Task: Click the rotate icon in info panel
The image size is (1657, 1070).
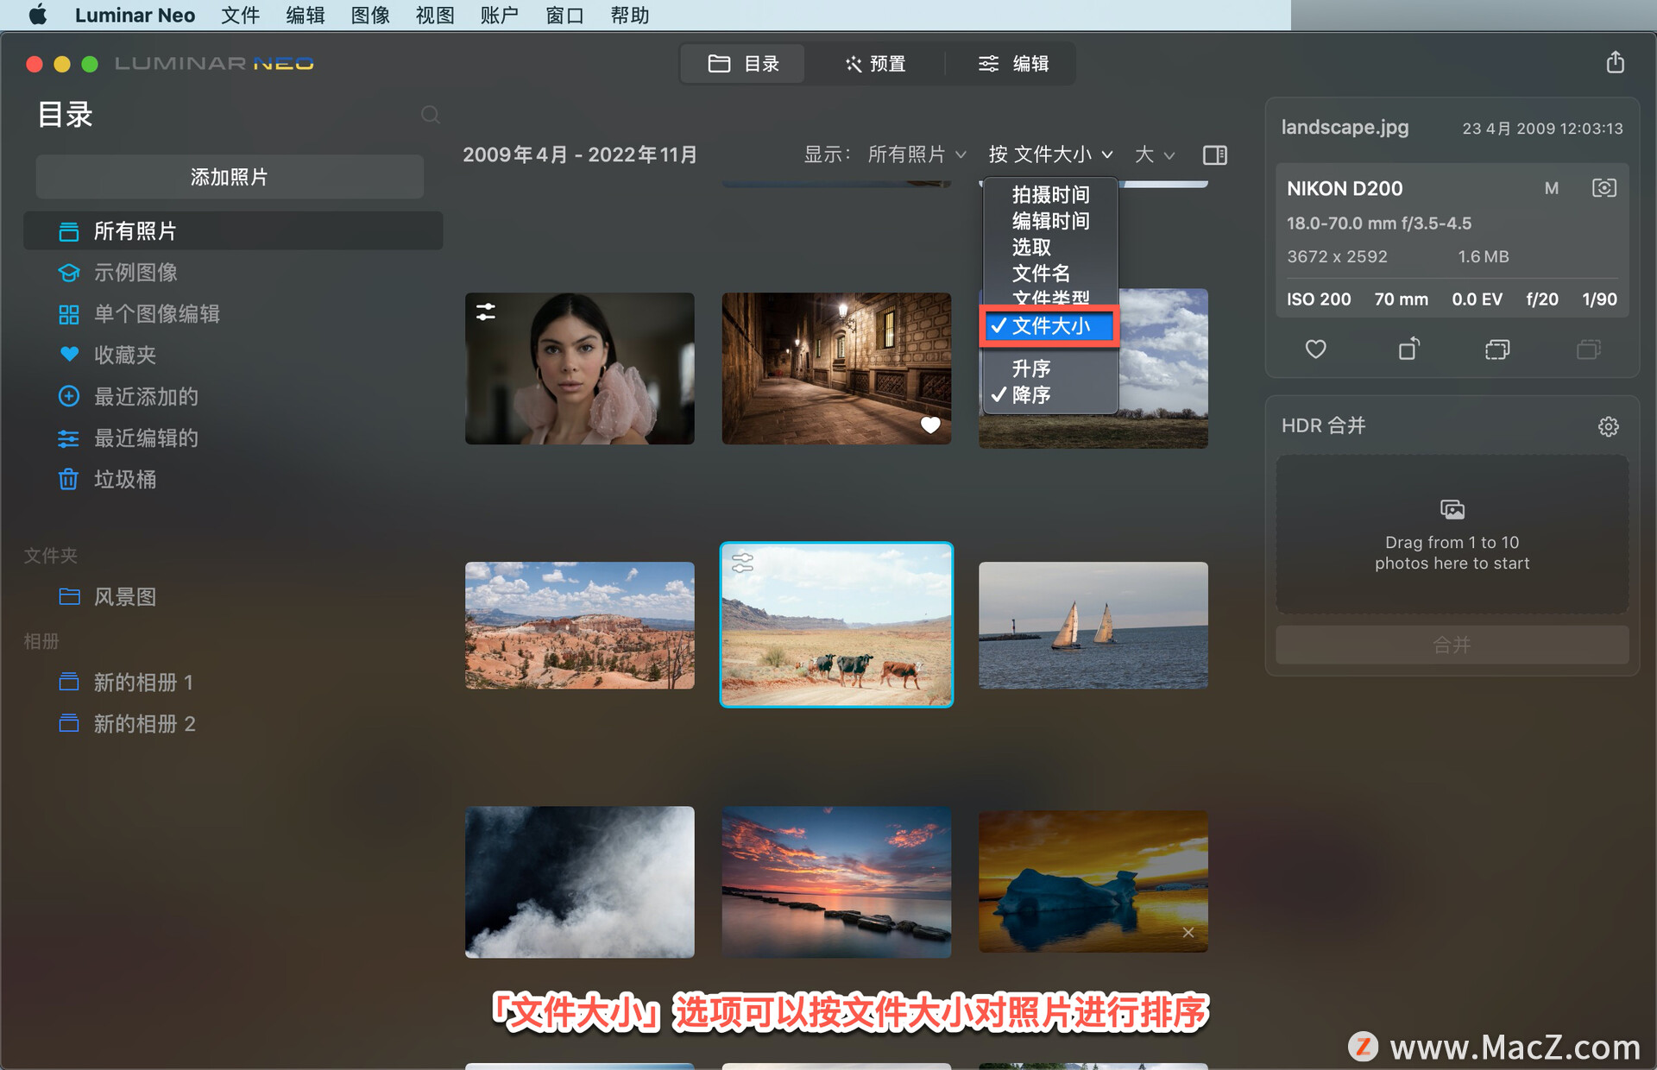Action: tap(1408, 349)
